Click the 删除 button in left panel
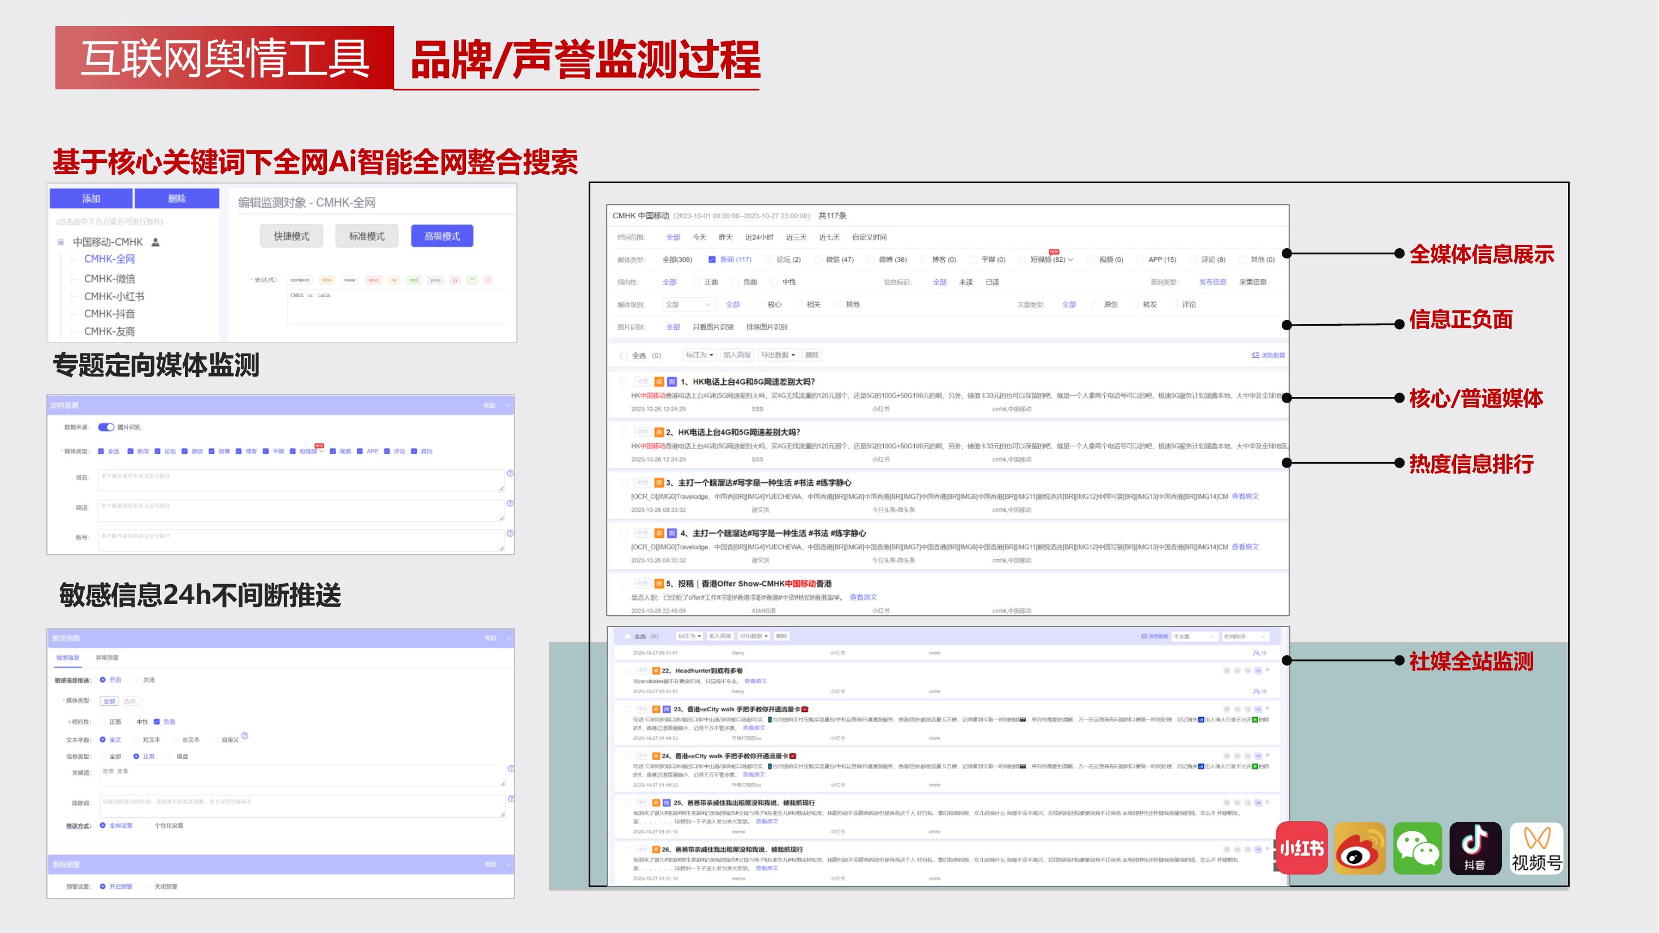Viewport: 1659px width, 933px height. pyautogui.click(x=176, y=198)
